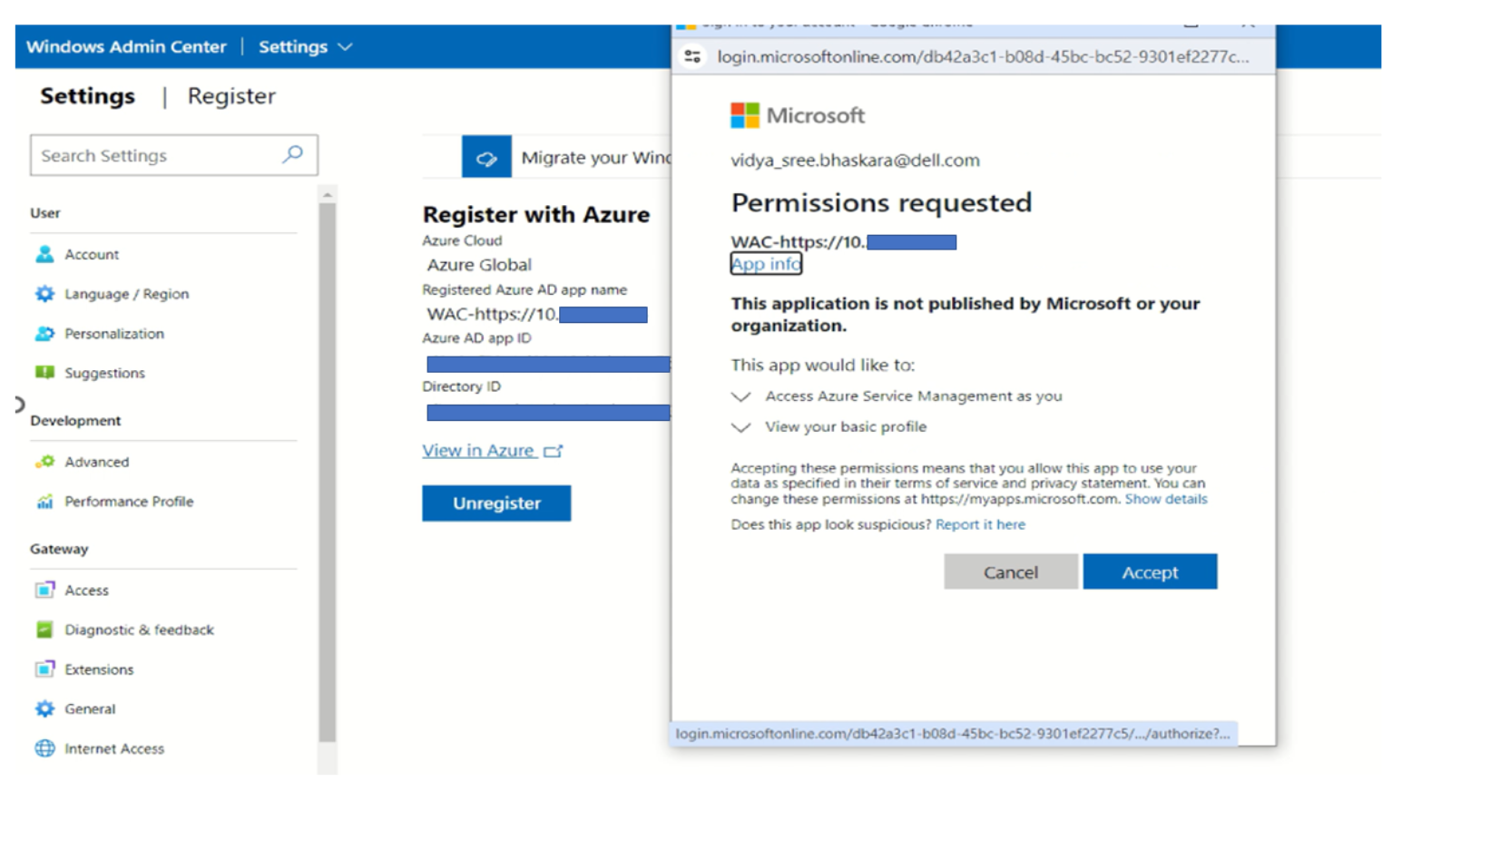
Task: Click the search magnifier icon
Action: [292, 154]
